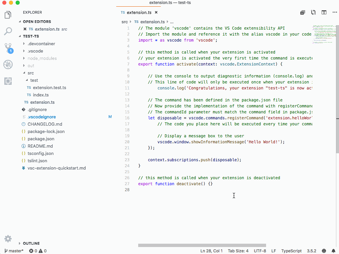Open editor More Actions menu
Viewport: 339px width, 254px height.
(334, 12)
